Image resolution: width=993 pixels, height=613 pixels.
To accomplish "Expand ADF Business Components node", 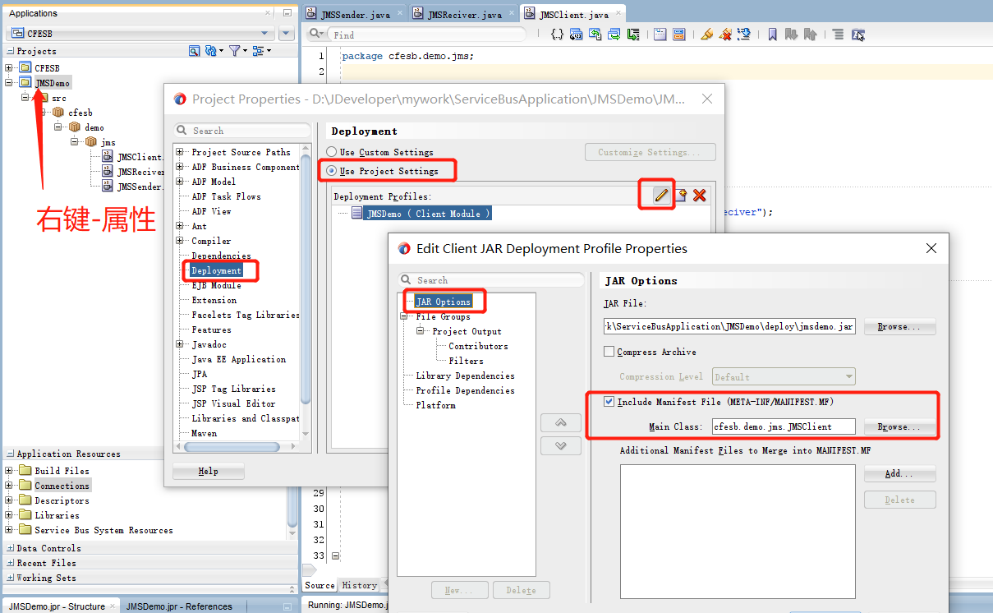I will point(180,167).
